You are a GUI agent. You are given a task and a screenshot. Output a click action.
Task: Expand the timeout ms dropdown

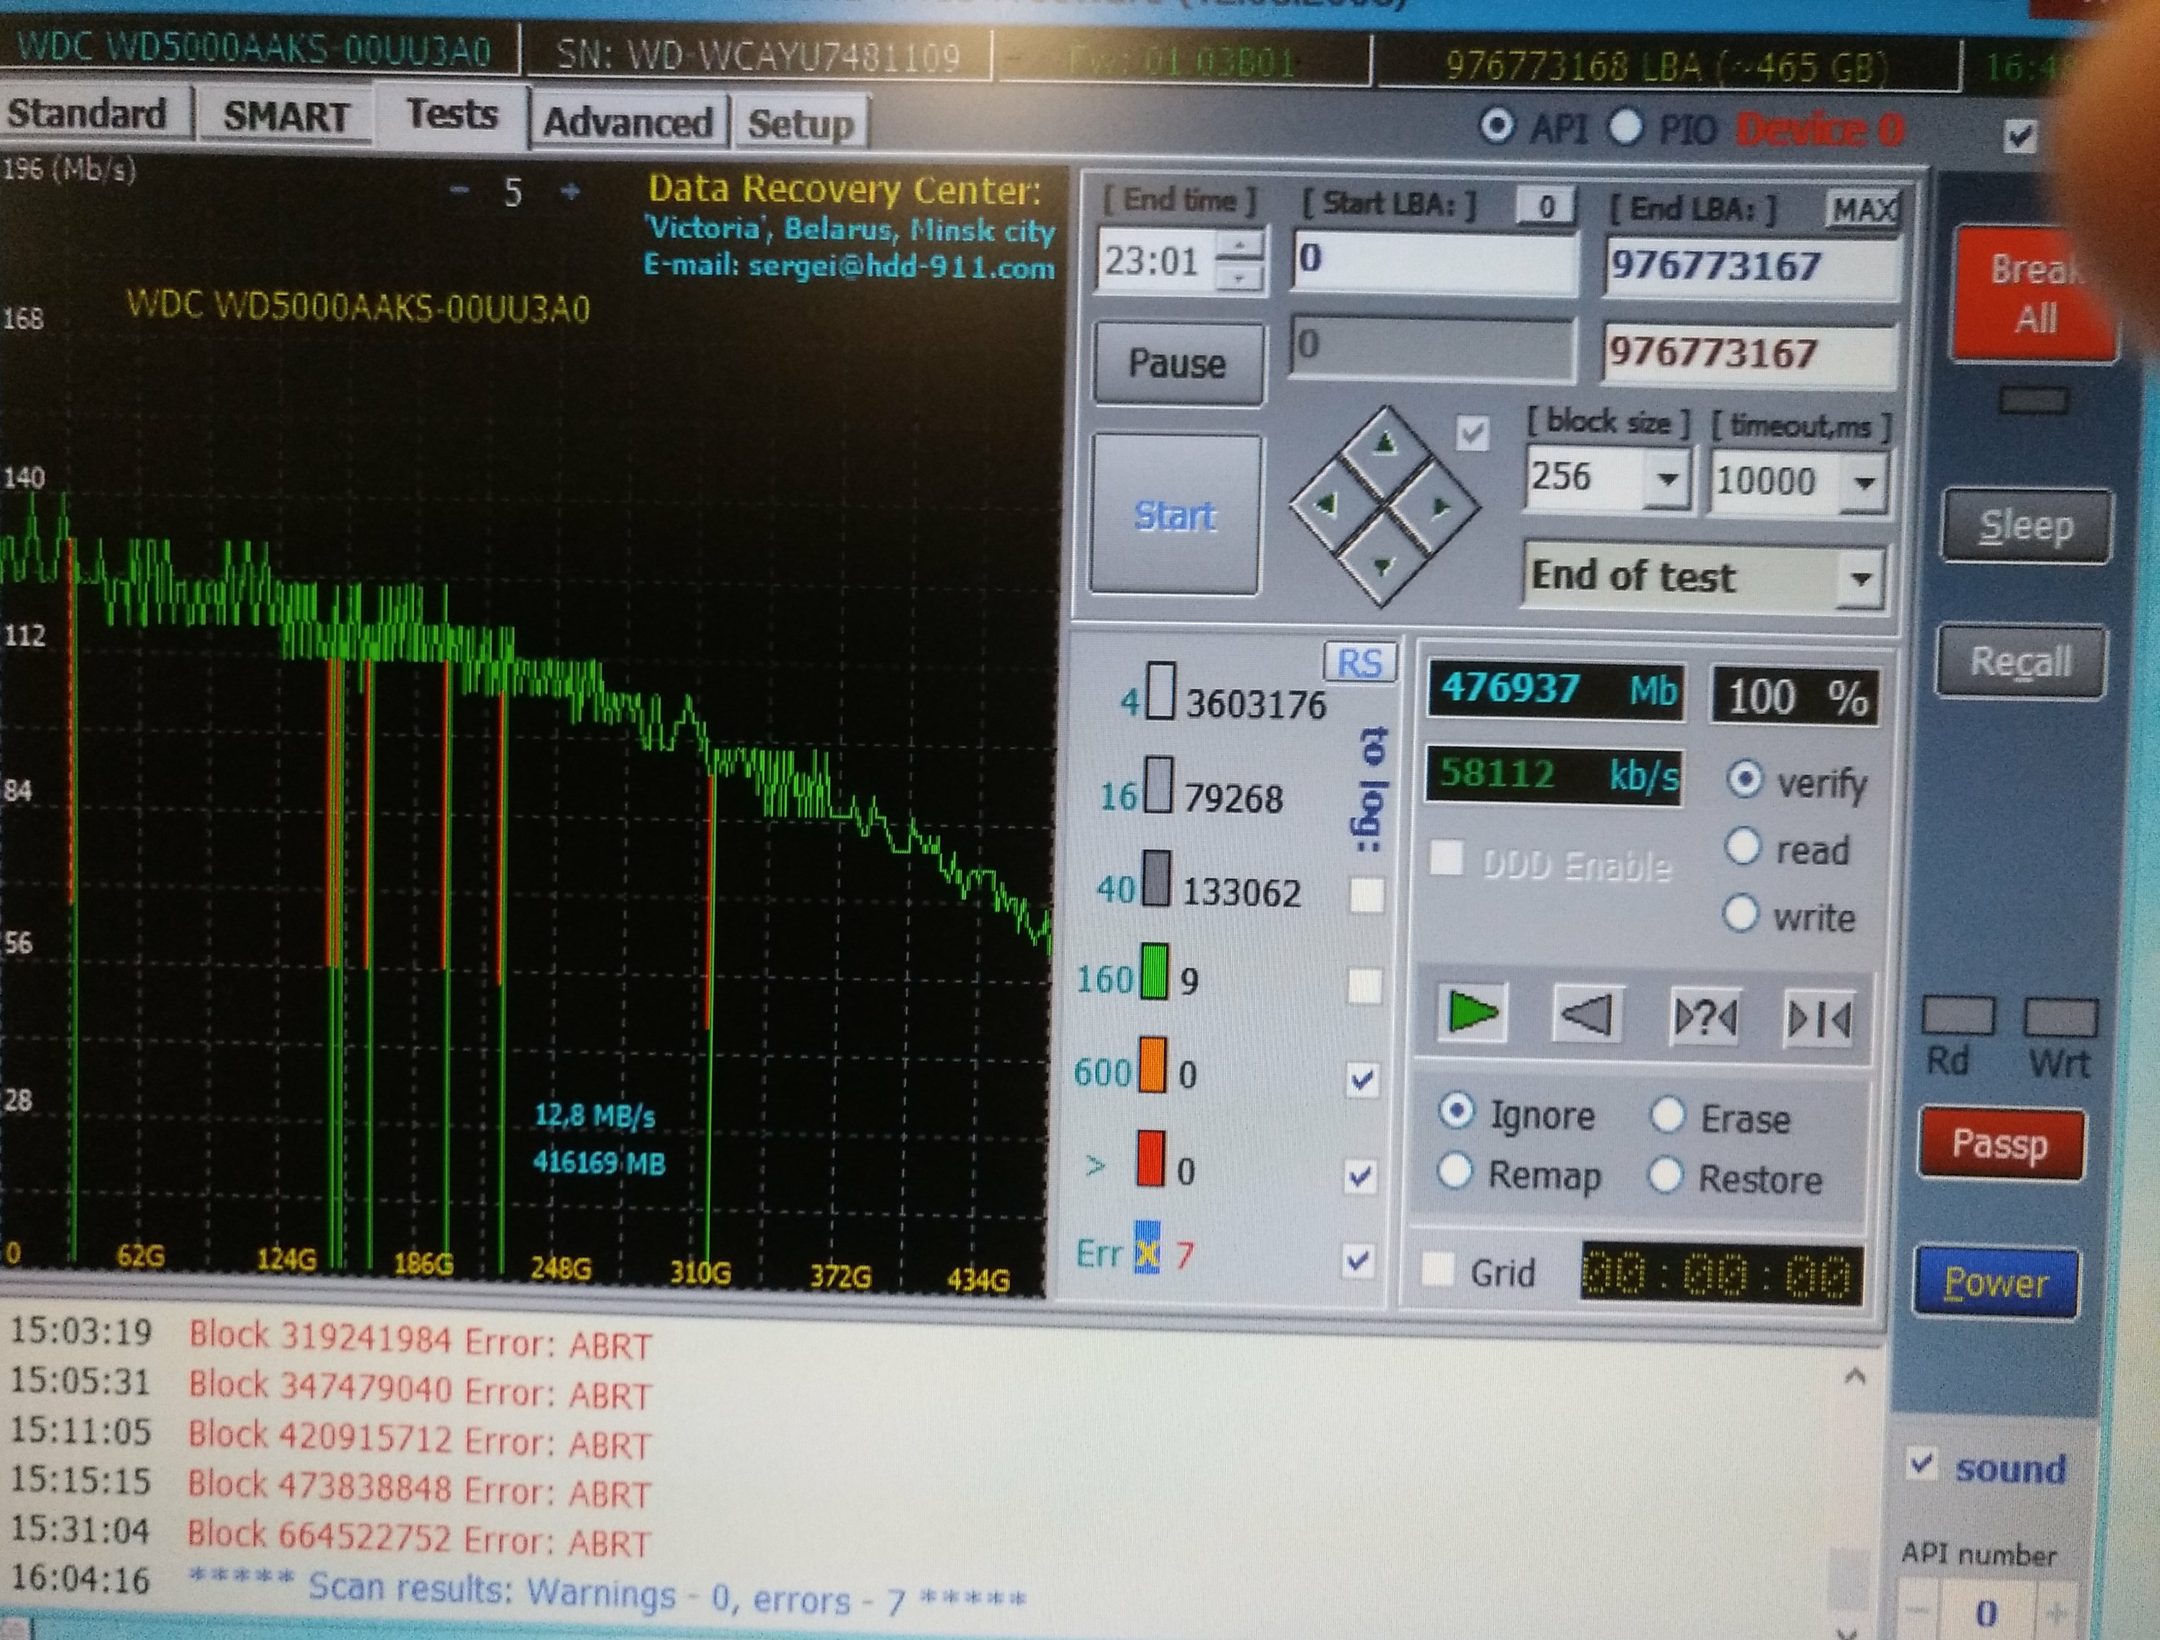click(x=1864, y=483)
